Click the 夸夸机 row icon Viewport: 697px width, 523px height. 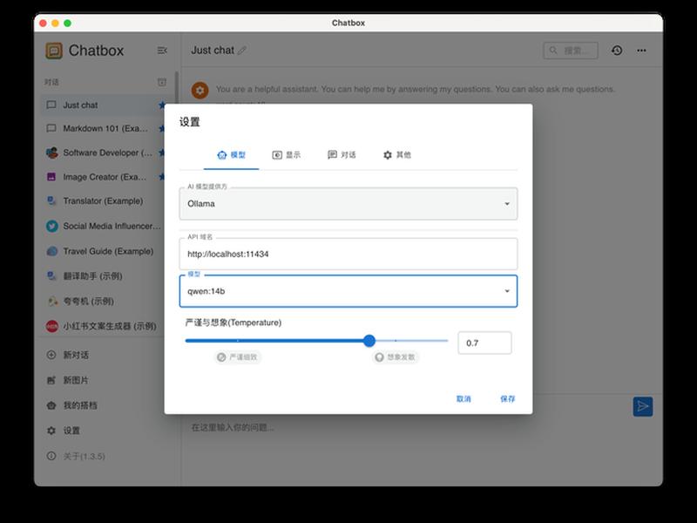click(x=52, y=302)
